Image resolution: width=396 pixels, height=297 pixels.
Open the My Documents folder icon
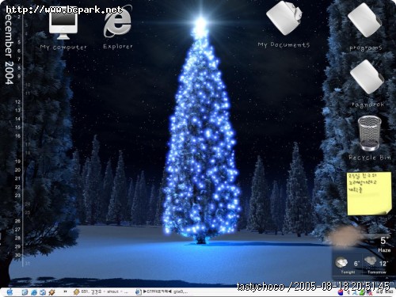pos(284,18)
